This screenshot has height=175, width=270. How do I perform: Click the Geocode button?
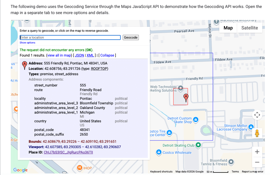[131, 37]
